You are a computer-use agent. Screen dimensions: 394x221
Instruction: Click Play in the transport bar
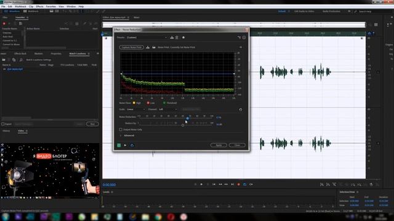point(201,184)
